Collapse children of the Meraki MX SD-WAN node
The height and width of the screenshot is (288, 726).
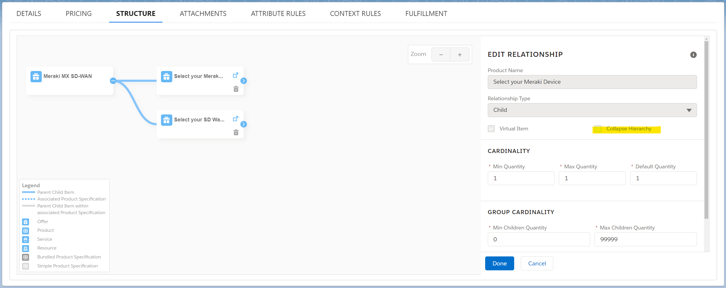[113, 81]
